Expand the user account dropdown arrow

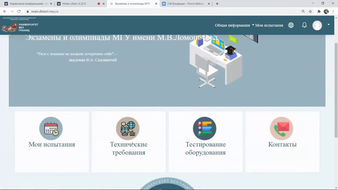pos(328,25)
